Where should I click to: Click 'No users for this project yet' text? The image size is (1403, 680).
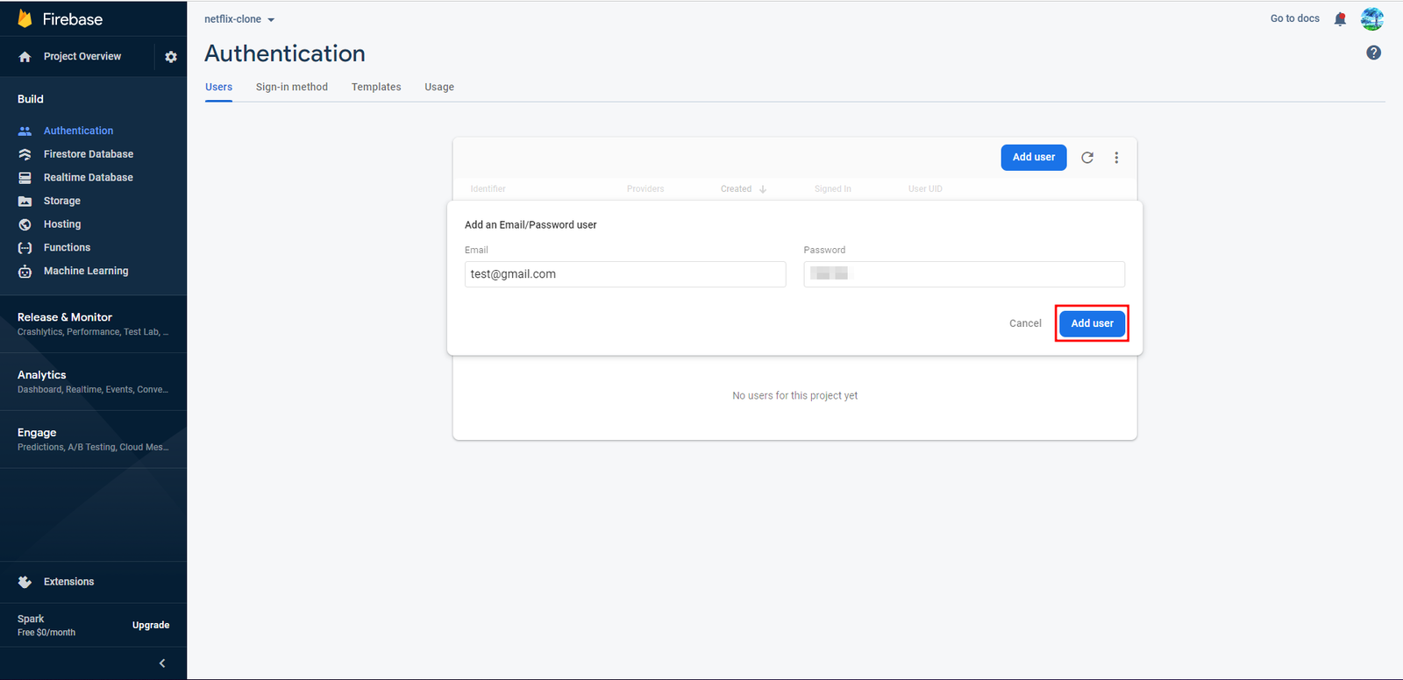coord(795,396)
